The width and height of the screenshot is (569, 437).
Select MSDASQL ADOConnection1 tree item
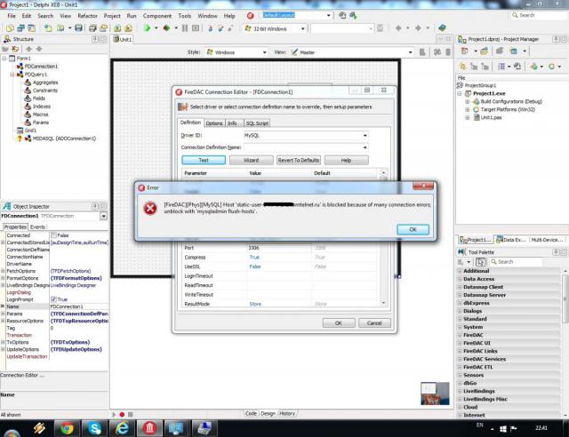[64, 139]
